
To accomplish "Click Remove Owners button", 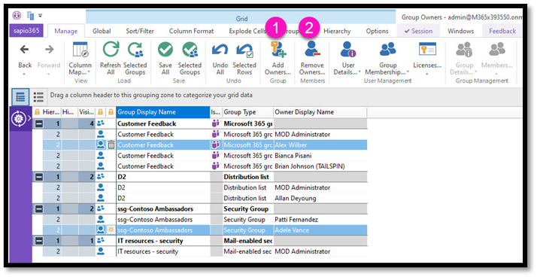I will coord(312,58).
